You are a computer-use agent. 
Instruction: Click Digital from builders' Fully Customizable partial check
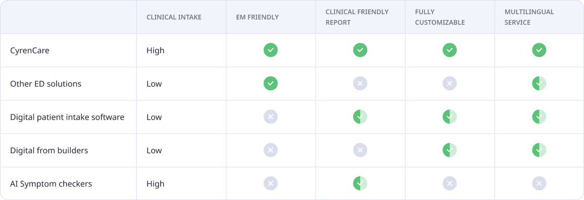click(450, 150)
